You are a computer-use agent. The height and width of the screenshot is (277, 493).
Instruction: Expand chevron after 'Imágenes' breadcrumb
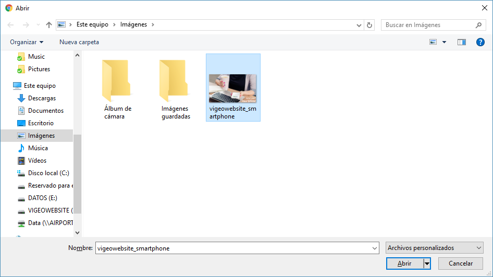(153, 24)
